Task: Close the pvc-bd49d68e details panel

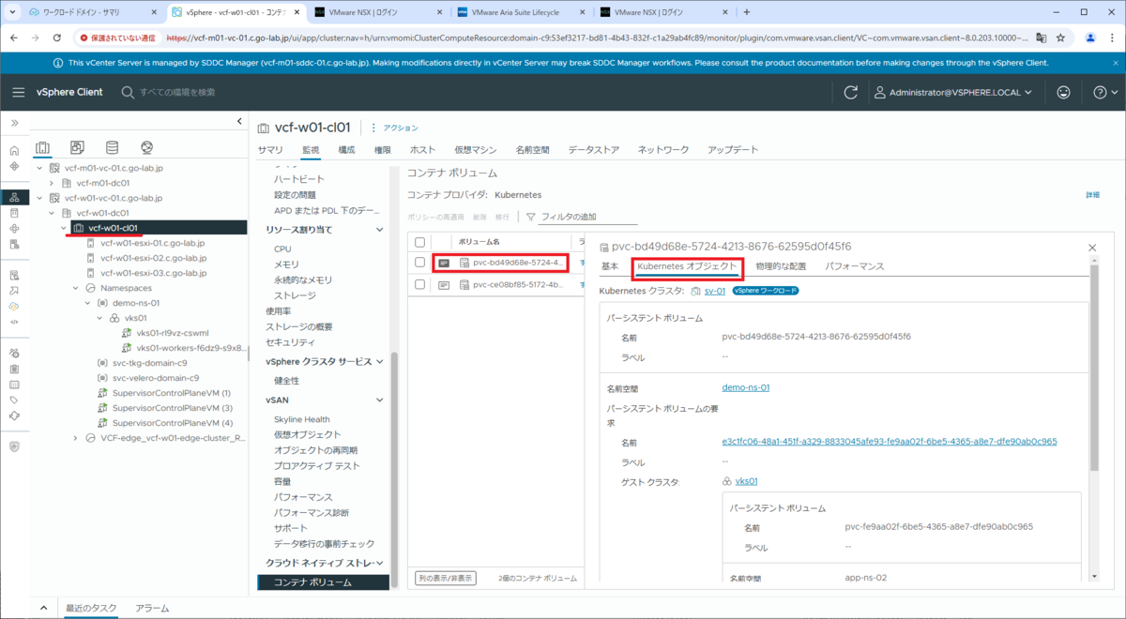Action: [x=1091, y=247]
